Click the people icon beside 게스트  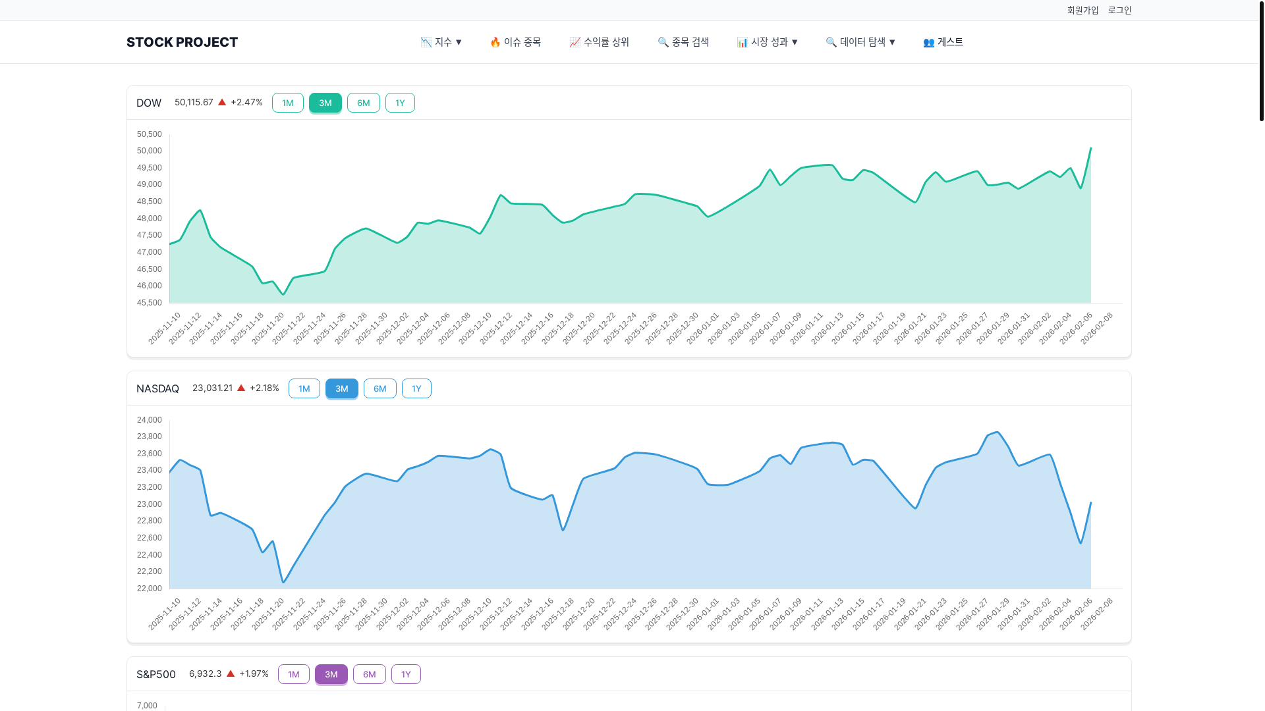pyautogui.click(x=929, y=42)
